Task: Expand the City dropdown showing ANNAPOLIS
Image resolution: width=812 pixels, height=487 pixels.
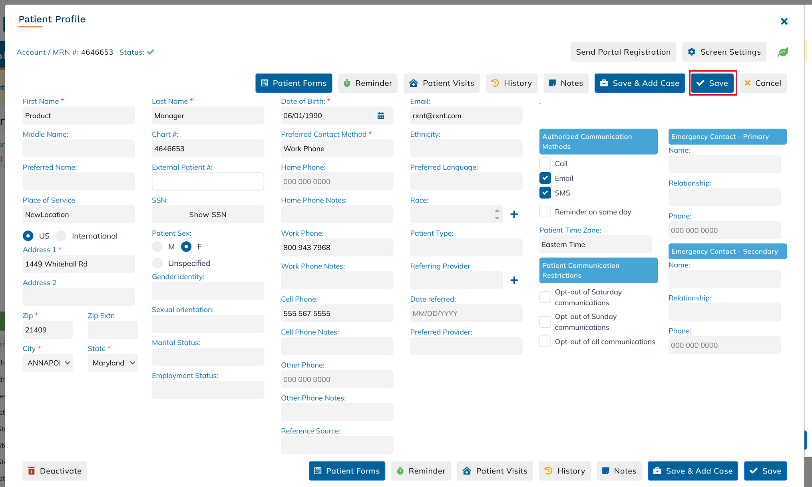Action: 48,363
